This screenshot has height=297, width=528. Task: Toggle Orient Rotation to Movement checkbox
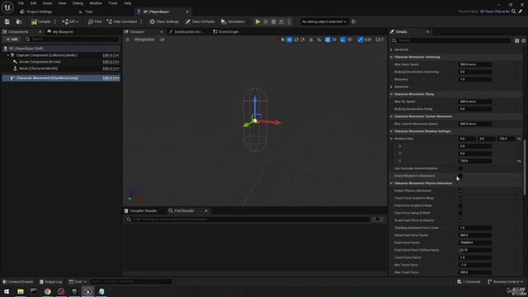pyautogui.click(x=460, y=176)
